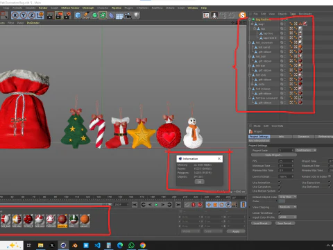Click the green Subdivision Surface generator icon
This screenshot has width=333, height=250.
pyautogui.click(x=94, y=15)
